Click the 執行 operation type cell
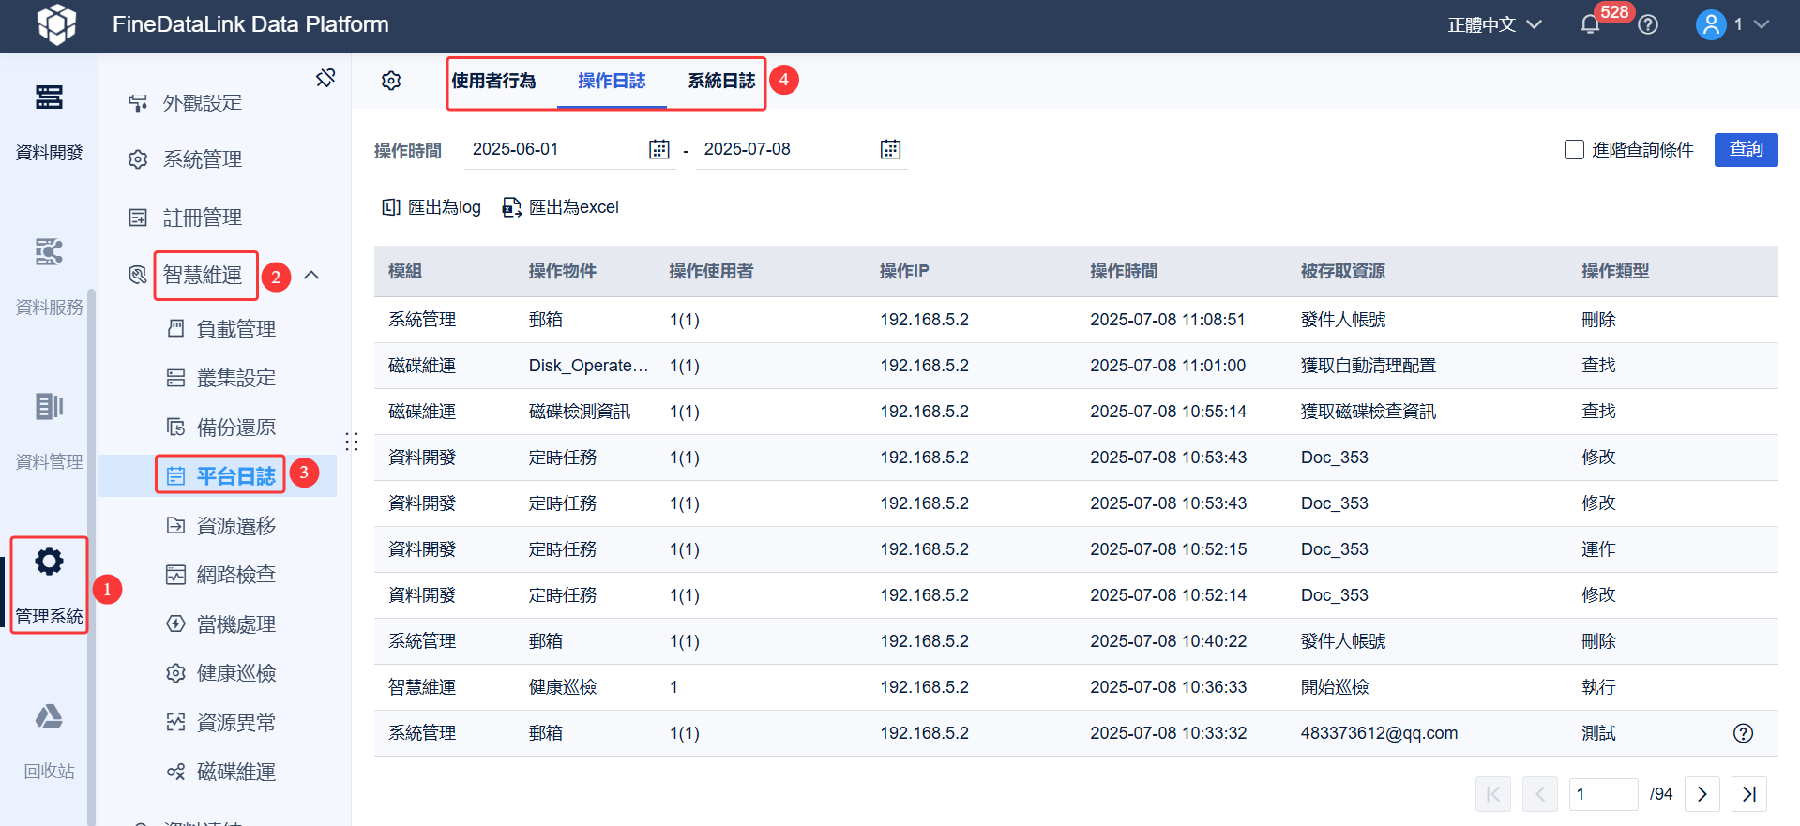Viewport: 1800px width, 826px height. 1598,687
